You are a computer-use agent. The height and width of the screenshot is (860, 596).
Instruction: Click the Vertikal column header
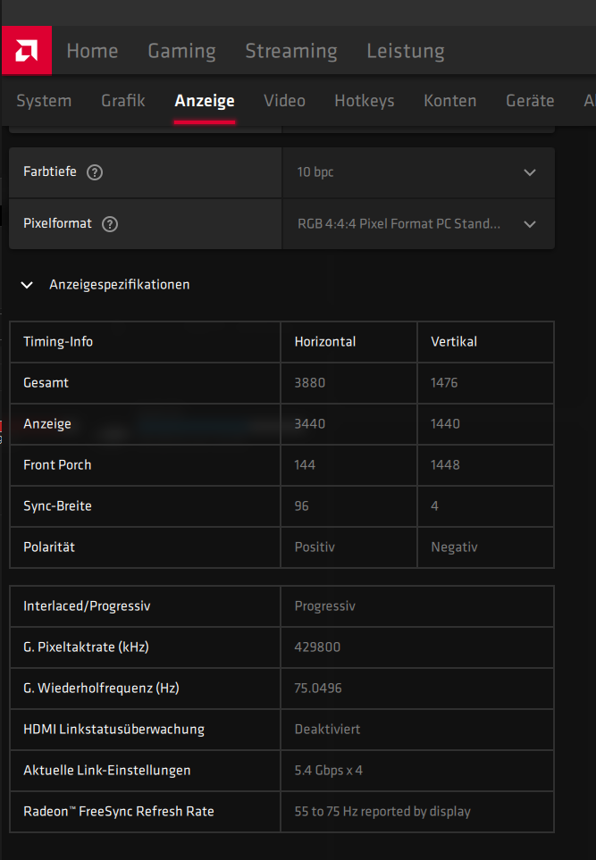pos(454,342)
